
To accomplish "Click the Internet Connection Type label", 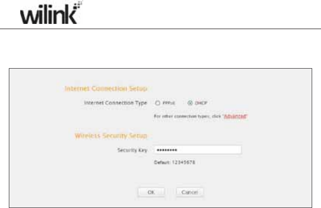I will coord(115,102).
